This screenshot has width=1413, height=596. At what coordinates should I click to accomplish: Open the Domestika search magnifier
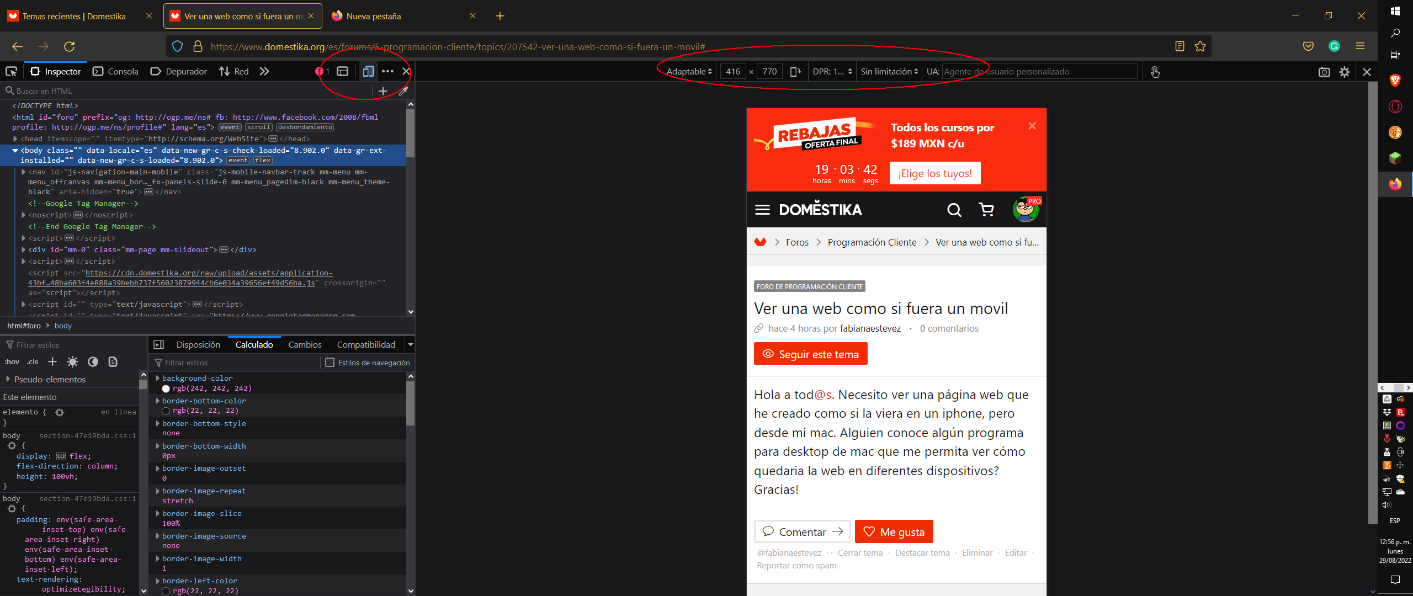tap(954, 210)
